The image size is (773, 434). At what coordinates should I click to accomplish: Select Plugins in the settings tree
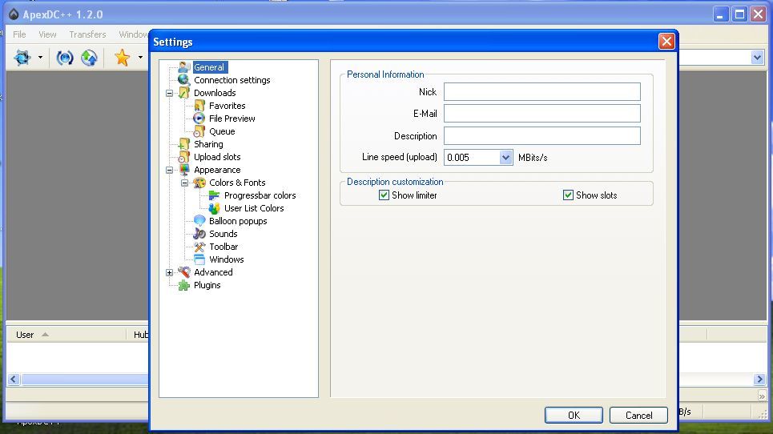coord(207,285)
